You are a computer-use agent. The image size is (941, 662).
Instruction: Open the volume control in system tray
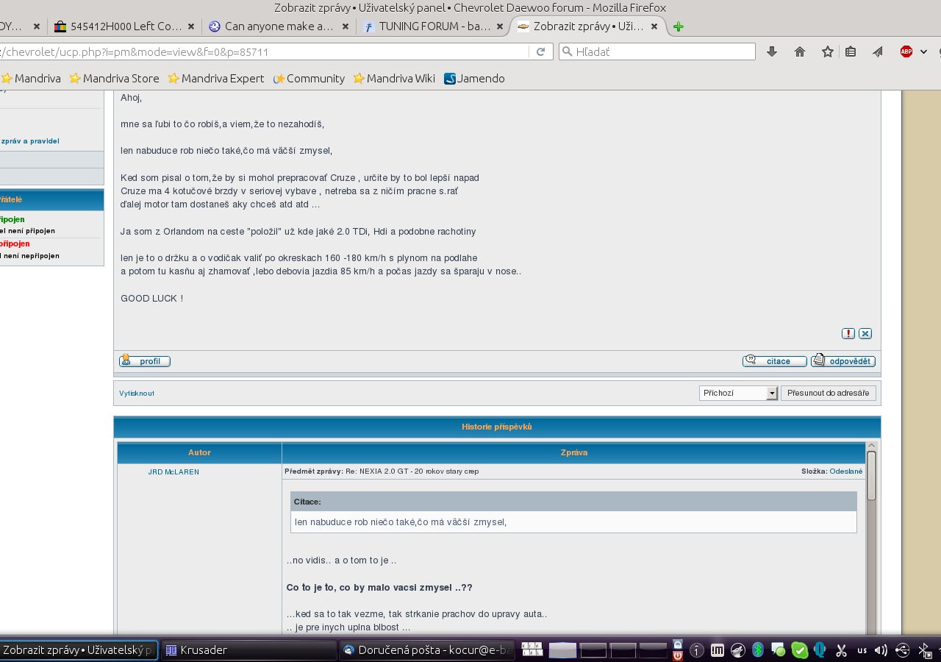881,650
